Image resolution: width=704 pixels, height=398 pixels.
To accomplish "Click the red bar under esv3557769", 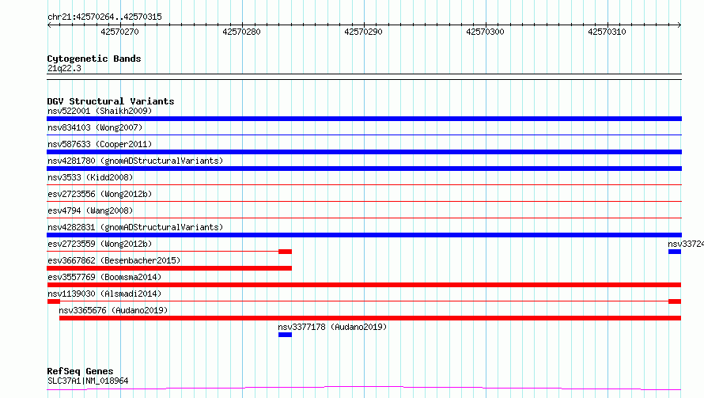I will tap(364, 285).
